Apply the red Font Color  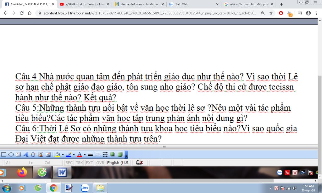point(80,154)
